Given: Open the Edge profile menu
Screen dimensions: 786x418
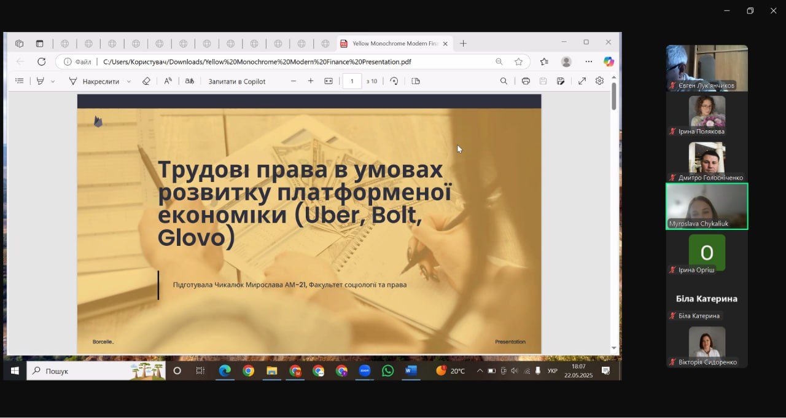Looking at the screenshot, I should coord(566,61).
